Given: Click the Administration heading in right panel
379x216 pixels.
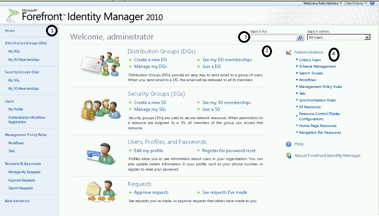Looking at the screenshot, I should tap(309, 52).
